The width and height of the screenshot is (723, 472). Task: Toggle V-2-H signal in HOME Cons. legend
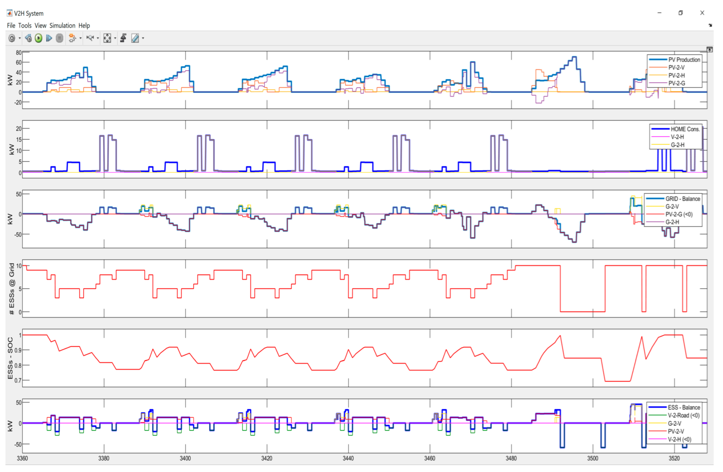[677, 137]
